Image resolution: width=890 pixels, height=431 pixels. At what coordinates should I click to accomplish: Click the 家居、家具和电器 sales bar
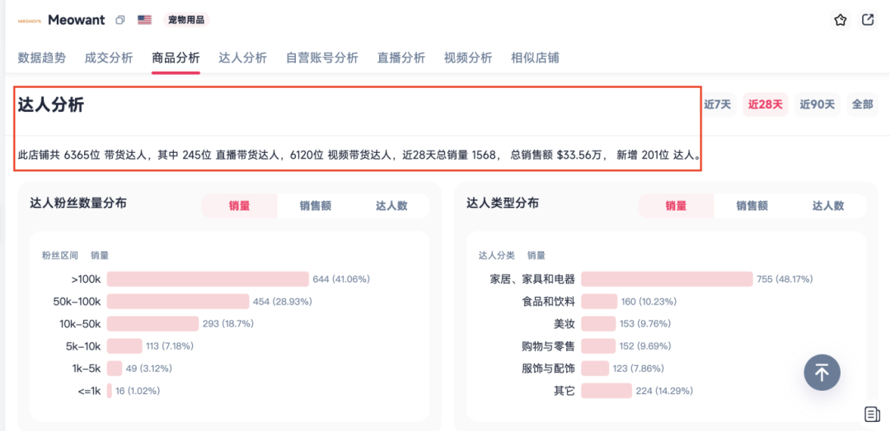point(666,279)
